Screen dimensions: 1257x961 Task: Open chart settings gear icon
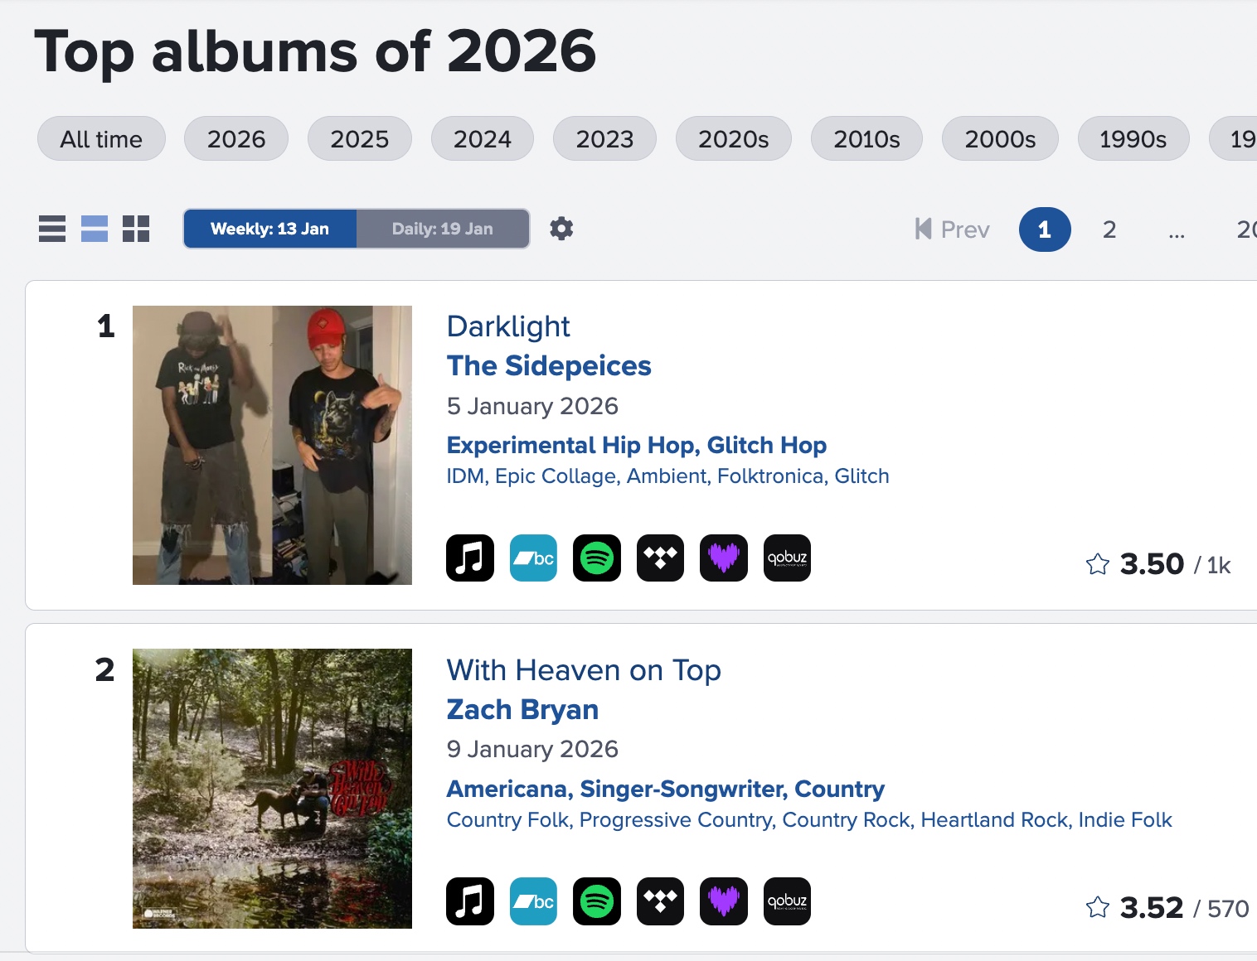561,229
